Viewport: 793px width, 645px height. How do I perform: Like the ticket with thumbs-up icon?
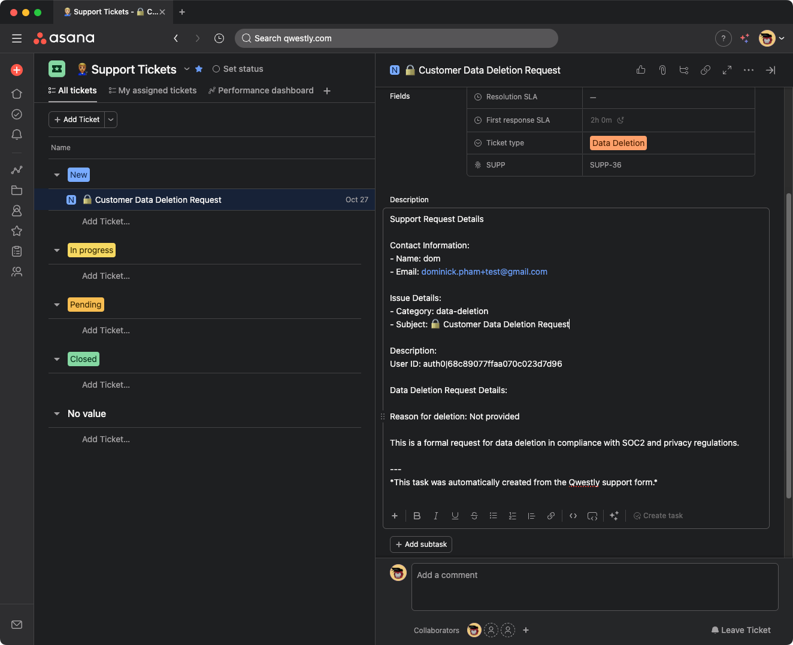(641, 70)
